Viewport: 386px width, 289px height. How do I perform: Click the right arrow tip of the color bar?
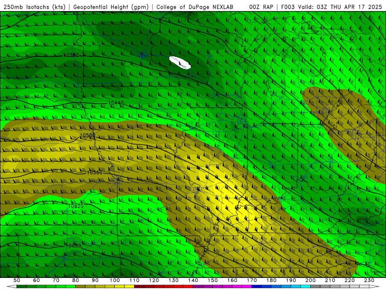point(375,287)
